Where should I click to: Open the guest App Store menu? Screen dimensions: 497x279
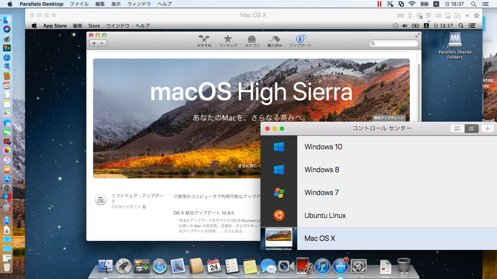pos(55,26)
